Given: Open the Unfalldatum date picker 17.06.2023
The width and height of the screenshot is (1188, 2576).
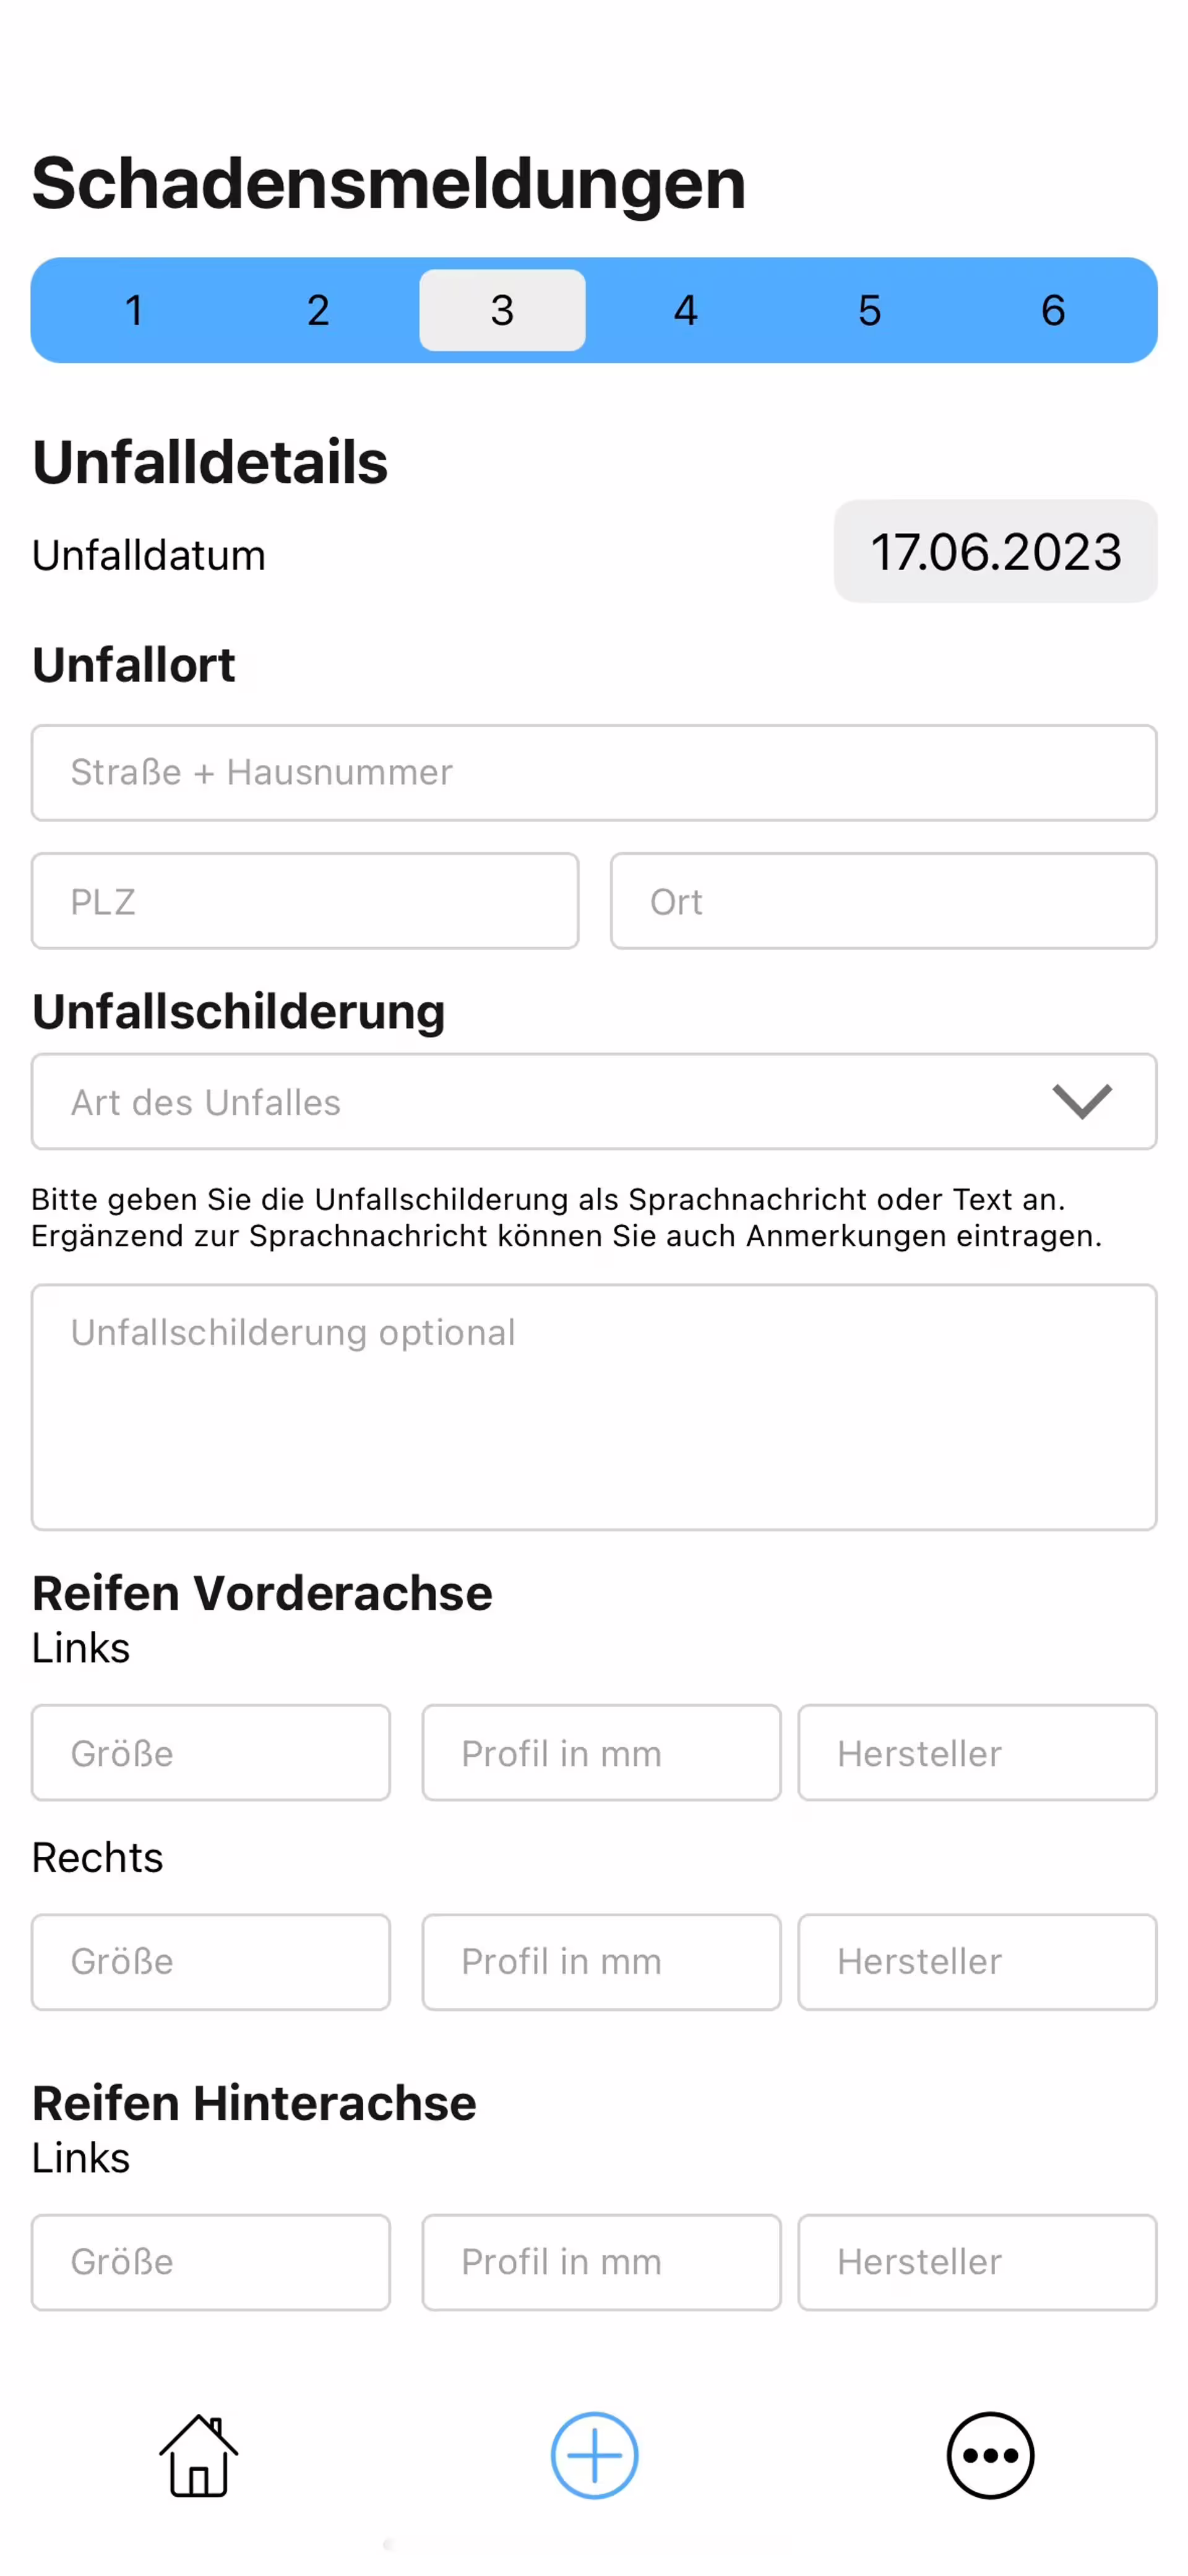Looking at the screenshot, I should [x=995, y=552].
